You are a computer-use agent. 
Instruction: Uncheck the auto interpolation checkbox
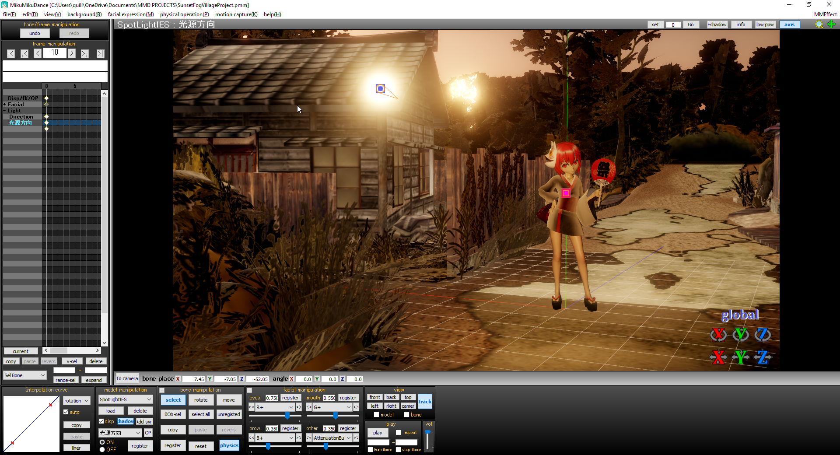pyautogui.click(x=66, y=412)
